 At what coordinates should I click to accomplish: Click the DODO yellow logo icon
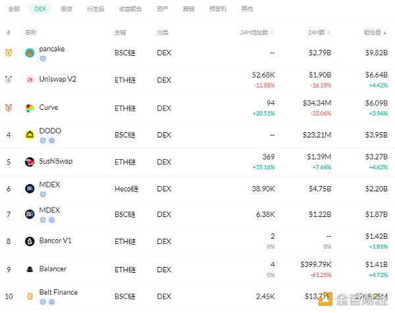pos(30,135)
